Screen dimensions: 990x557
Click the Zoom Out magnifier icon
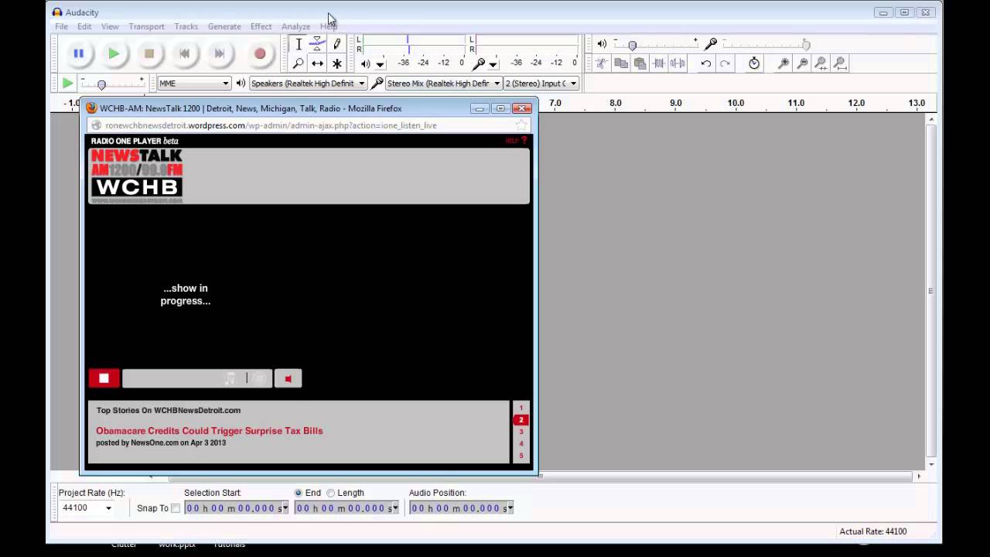coord(802,63)
